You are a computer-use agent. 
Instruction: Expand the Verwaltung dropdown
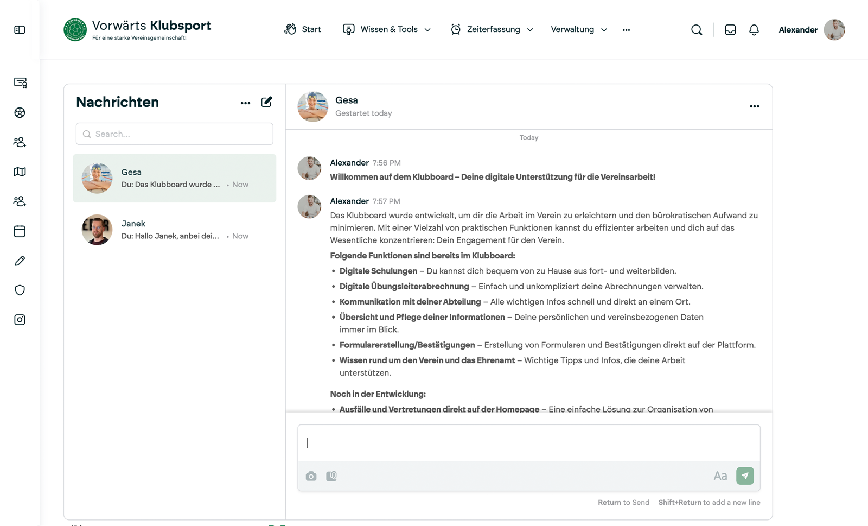point(579,29)
